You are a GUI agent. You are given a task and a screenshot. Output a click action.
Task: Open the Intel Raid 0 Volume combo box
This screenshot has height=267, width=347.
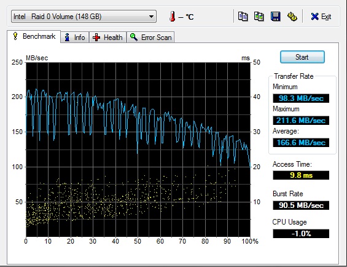click(x=84, y=17)
